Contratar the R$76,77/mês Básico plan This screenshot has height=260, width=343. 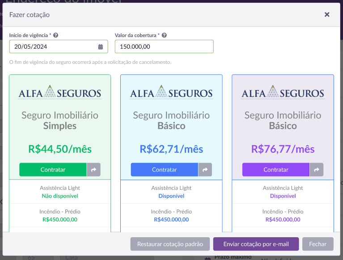click(x=276, y=170)
